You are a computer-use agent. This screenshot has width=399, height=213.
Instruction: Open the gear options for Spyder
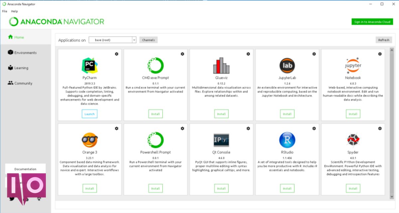tap(380, 128)
